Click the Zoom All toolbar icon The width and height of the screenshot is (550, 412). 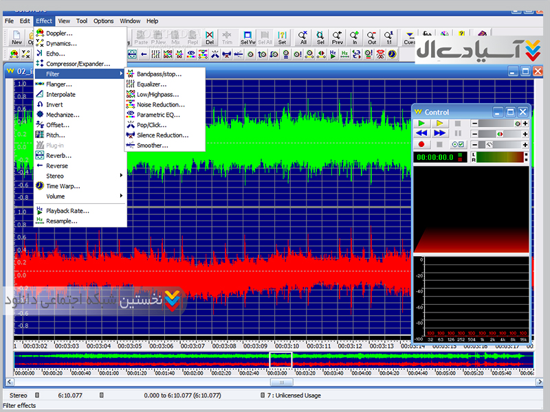coord(303,37)
